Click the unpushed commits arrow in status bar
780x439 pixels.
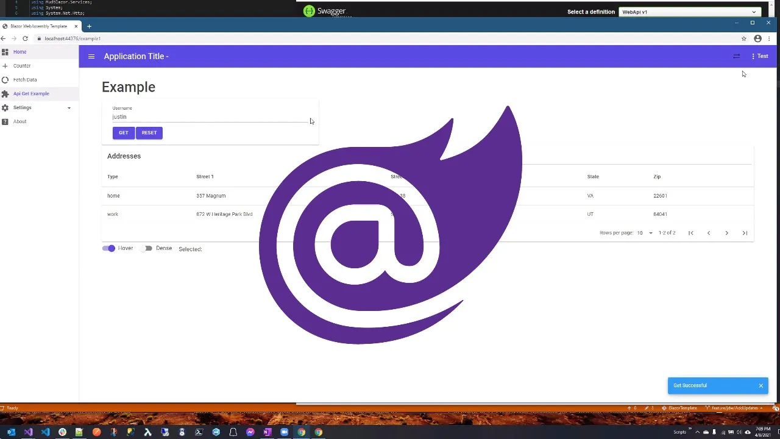click(x=633, y=408)
